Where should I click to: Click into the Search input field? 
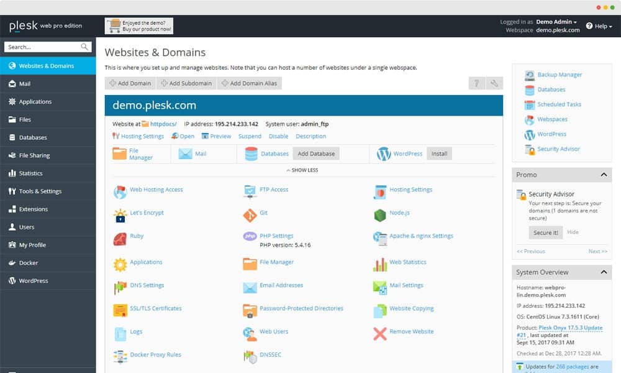(41, 47)
